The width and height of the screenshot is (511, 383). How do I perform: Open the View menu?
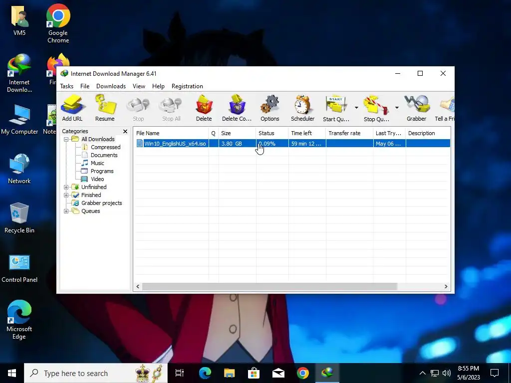click(x=139, y=86)
